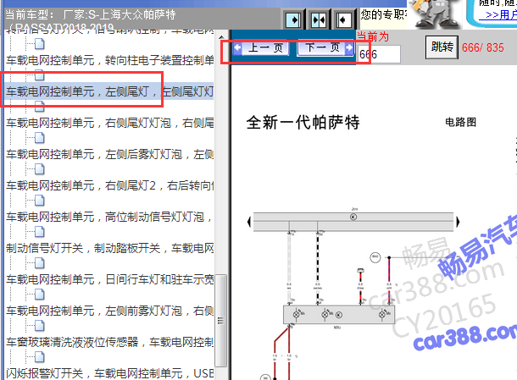Go to next page with 下一页
The image size is (517, 380).
(325, 48)
